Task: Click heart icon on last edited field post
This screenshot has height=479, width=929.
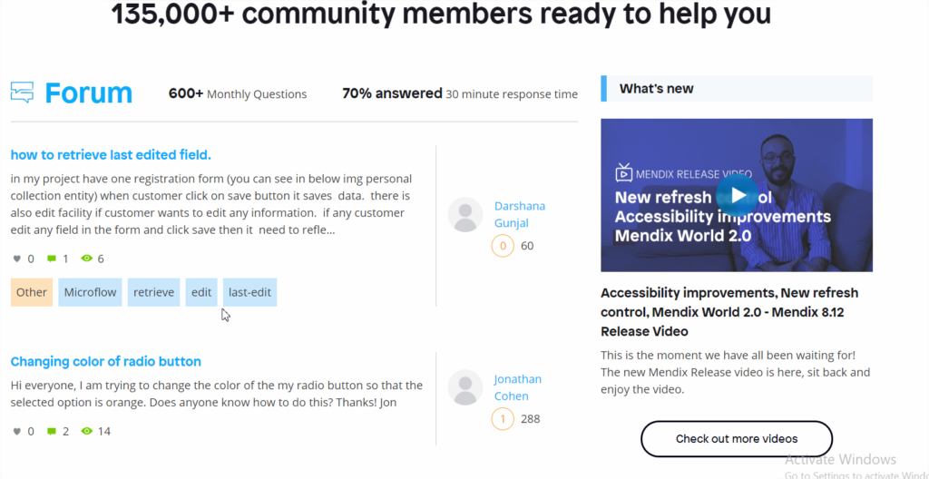Action: pyautogui.click(x=17, y=259)
